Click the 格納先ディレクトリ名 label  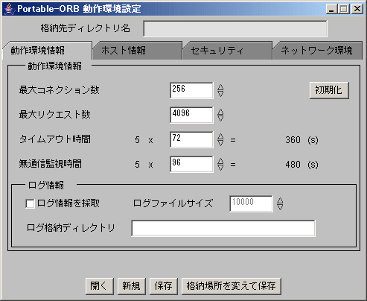pos(86,28)
